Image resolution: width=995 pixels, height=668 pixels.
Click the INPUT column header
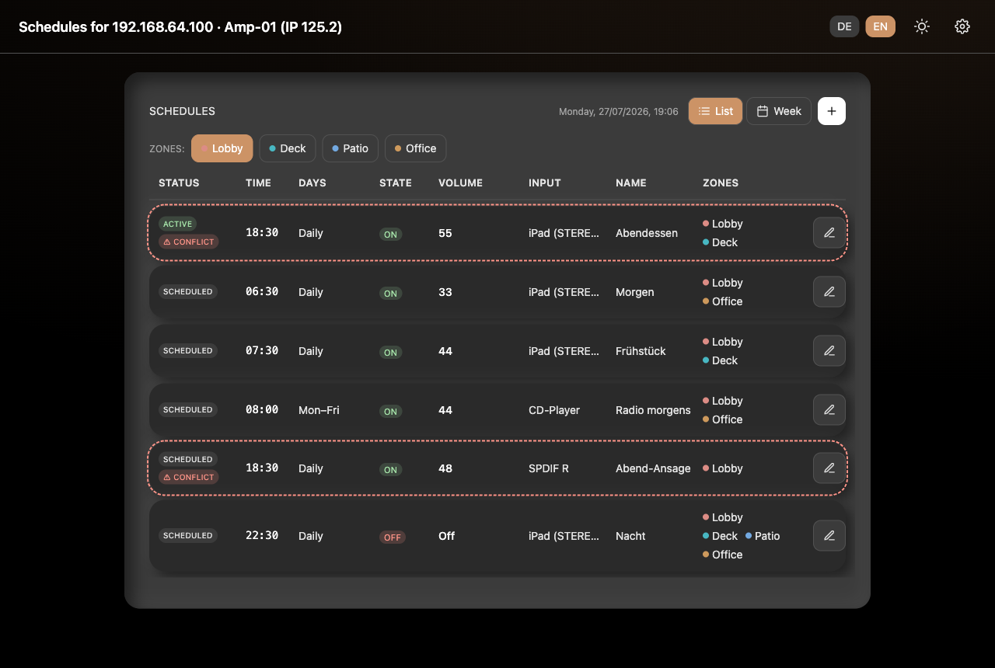point(545,183)
